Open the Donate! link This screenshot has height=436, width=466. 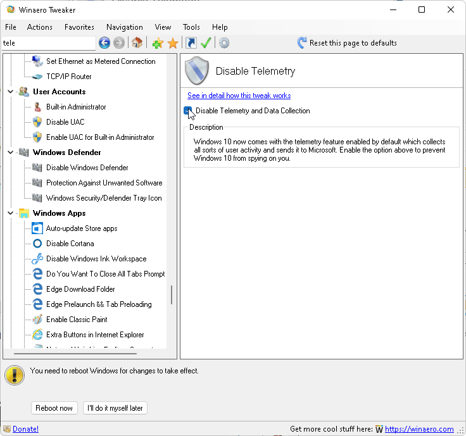coord(25,429)
